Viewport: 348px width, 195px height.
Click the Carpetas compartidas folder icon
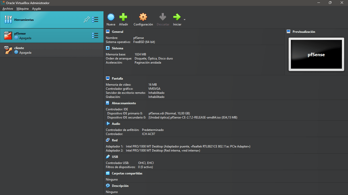click(108, 173)
